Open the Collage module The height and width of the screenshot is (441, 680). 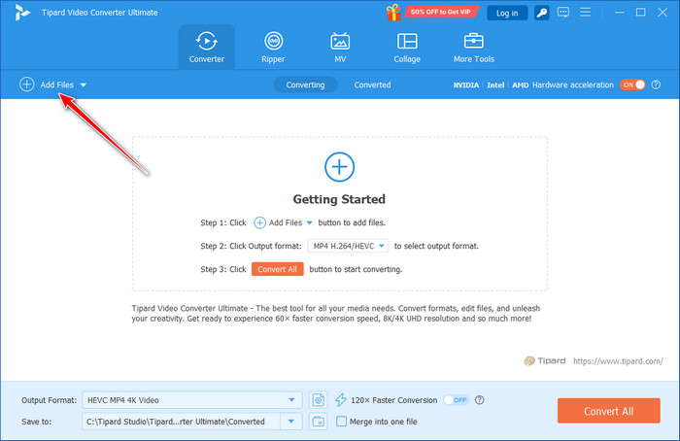(407, 47)
